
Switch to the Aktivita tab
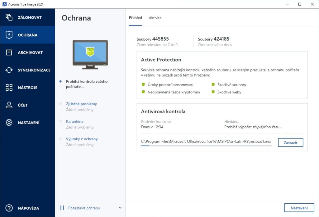(x=155, y=18)
